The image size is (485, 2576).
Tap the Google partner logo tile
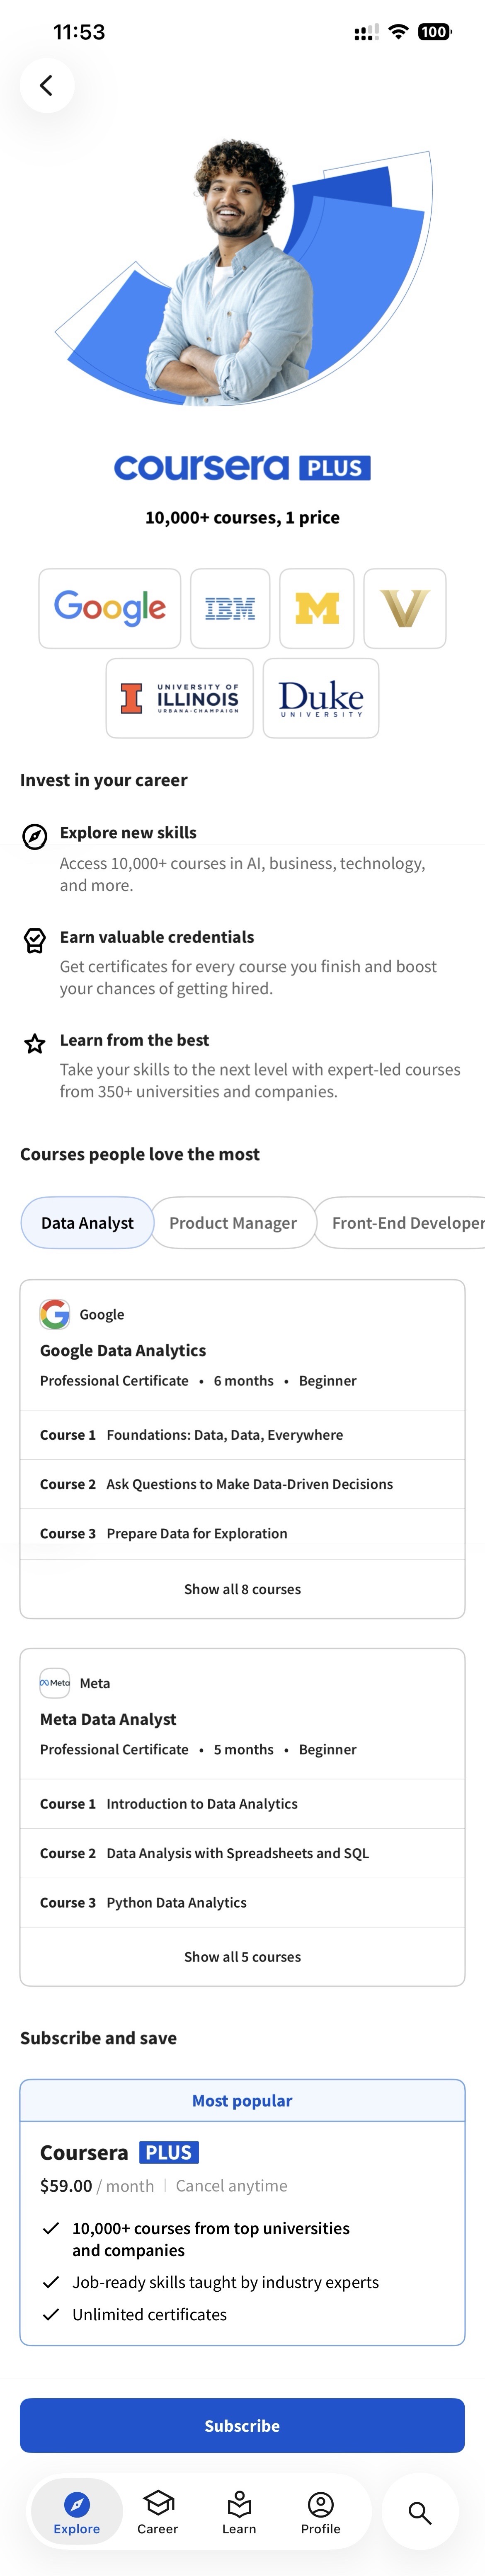click(x=110, y=608)
